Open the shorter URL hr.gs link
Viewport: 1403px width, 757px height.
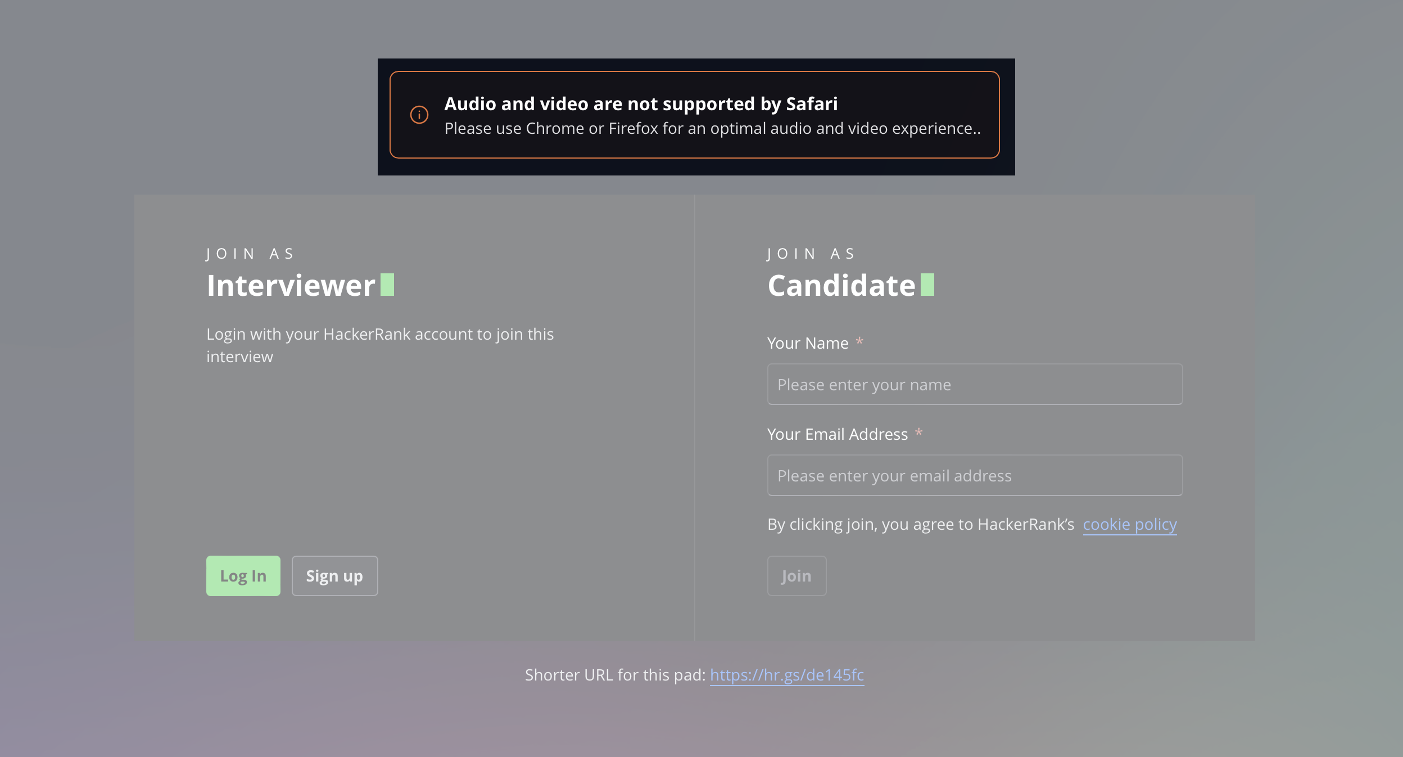tap(787, 675)
